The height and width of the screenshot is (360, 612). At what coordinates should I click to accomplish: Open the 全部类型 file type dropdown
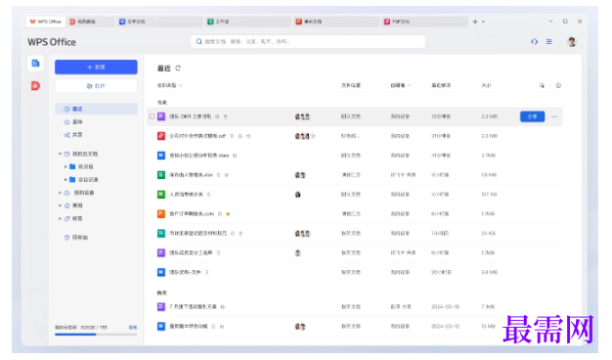point(170,85)
